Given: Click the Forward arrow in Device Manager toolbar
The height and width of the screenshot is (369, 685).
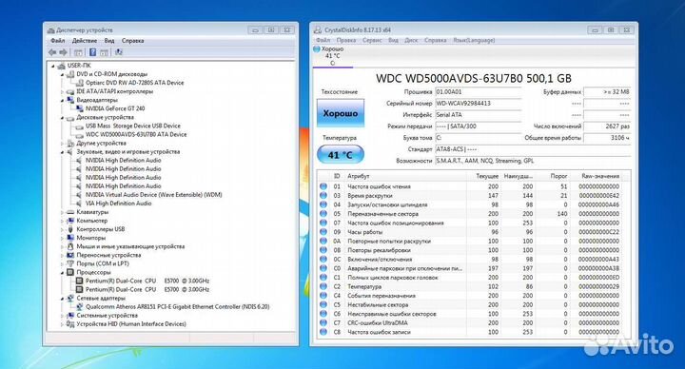Looking at the screenshot, I should (64, 52).
